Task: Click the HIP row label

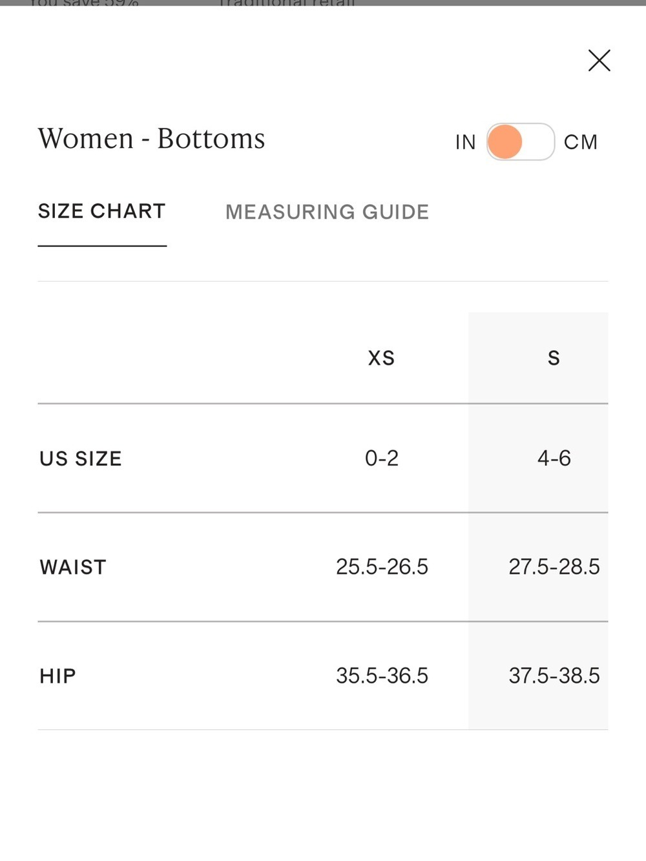Action: 57,676
